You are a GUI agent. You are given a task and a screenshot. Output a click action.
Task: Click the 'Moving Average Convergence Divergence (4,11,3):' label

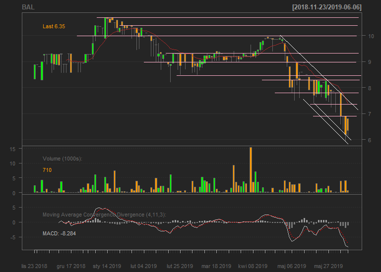pyautogui.click(x=105, y=215)
